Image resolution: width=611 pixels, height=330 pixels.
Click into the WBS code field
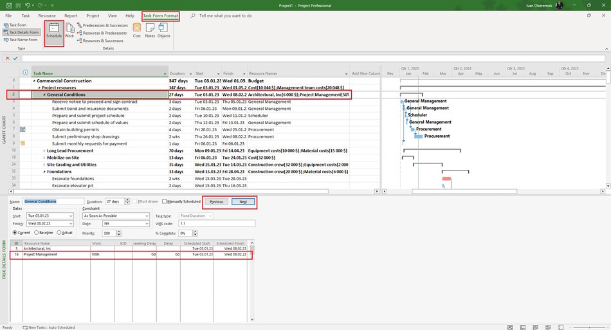[x=217, y=224]
